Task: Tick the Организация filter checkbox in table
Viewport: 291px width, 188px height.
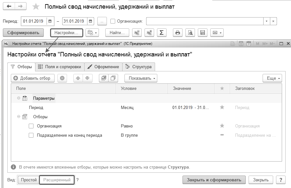Action: click(31, 126)
